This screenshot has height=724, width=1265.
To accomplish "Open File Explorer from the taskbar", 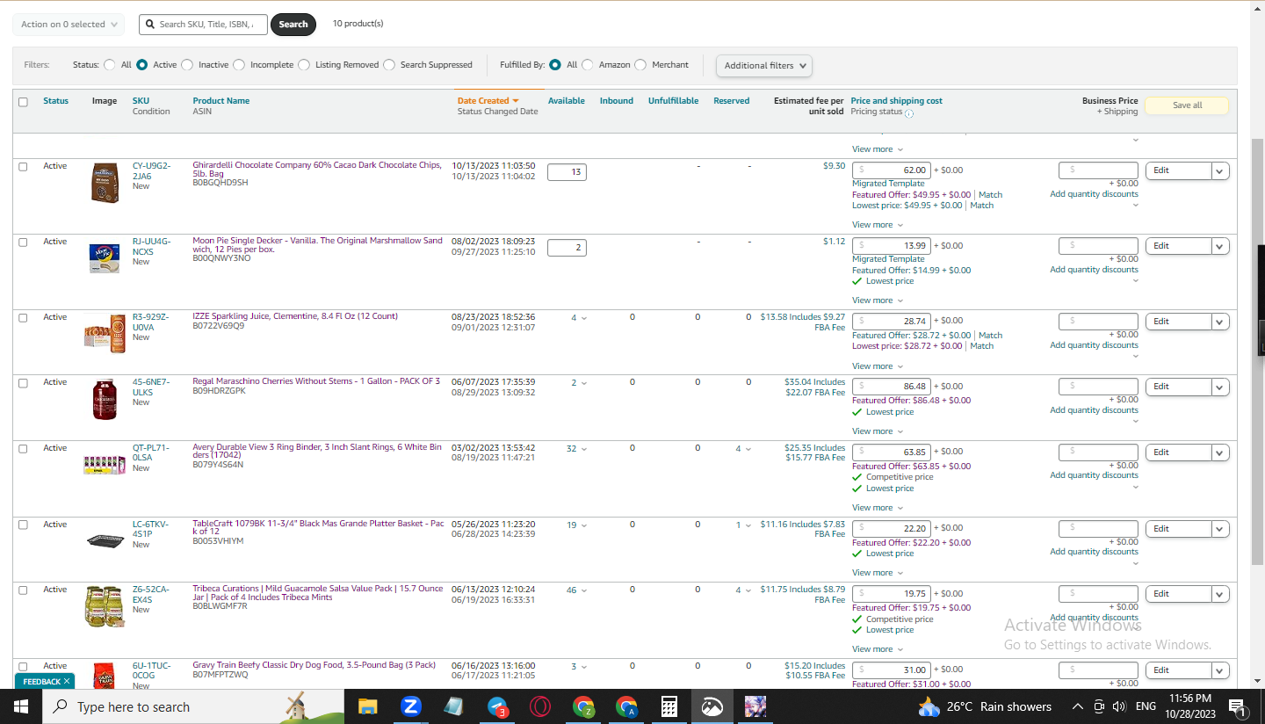I will click(367, 706).
